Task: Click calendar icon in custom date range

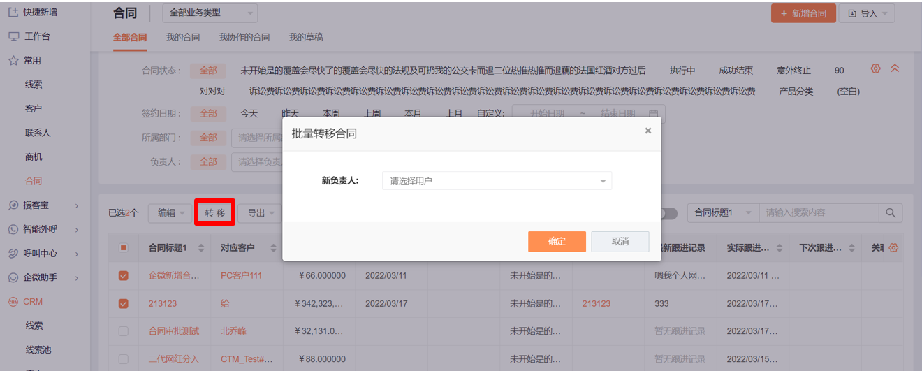Action: [653, 114]
